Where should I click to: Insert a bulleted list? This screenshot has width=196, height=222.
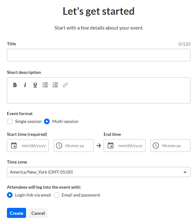(45, 85)
